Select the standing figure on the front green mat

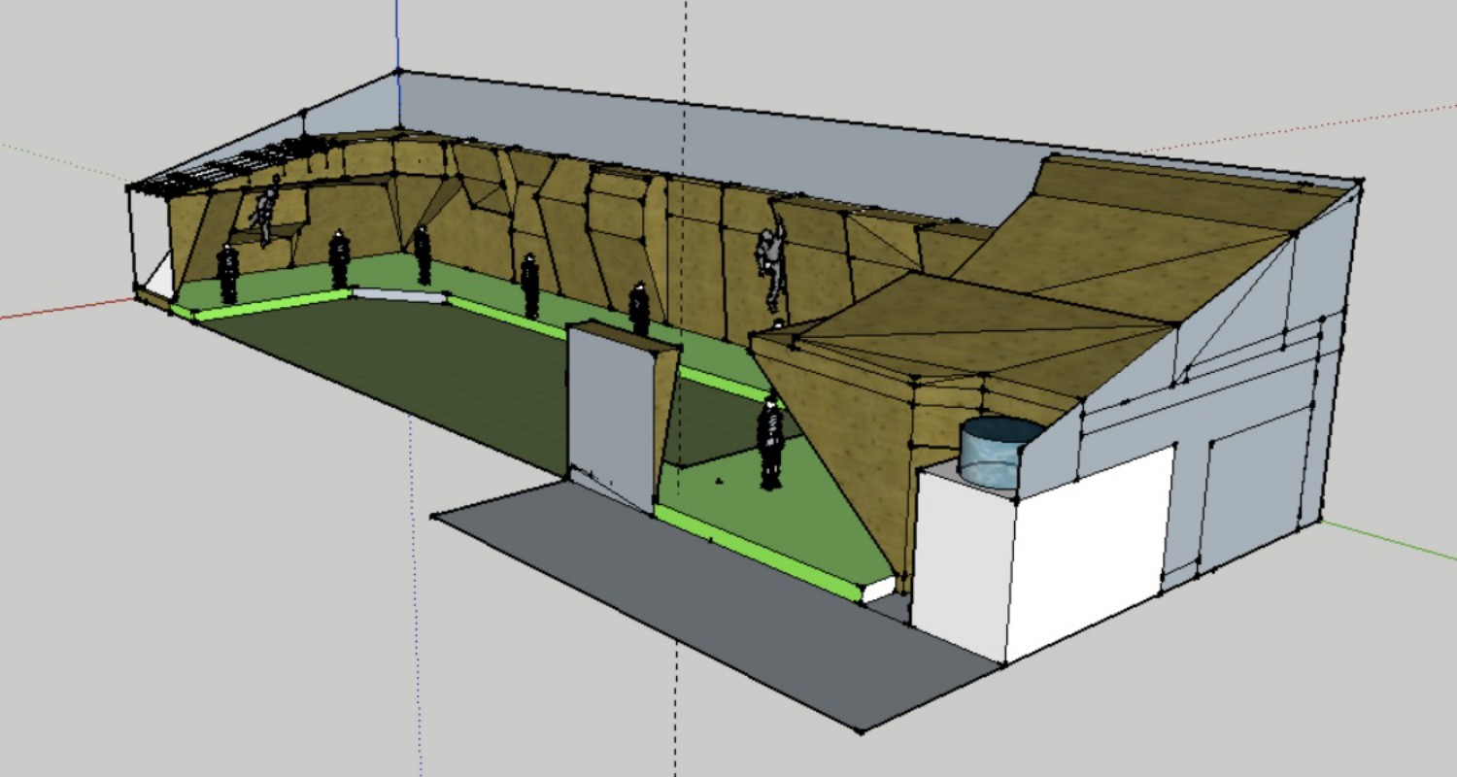point(770,444)
